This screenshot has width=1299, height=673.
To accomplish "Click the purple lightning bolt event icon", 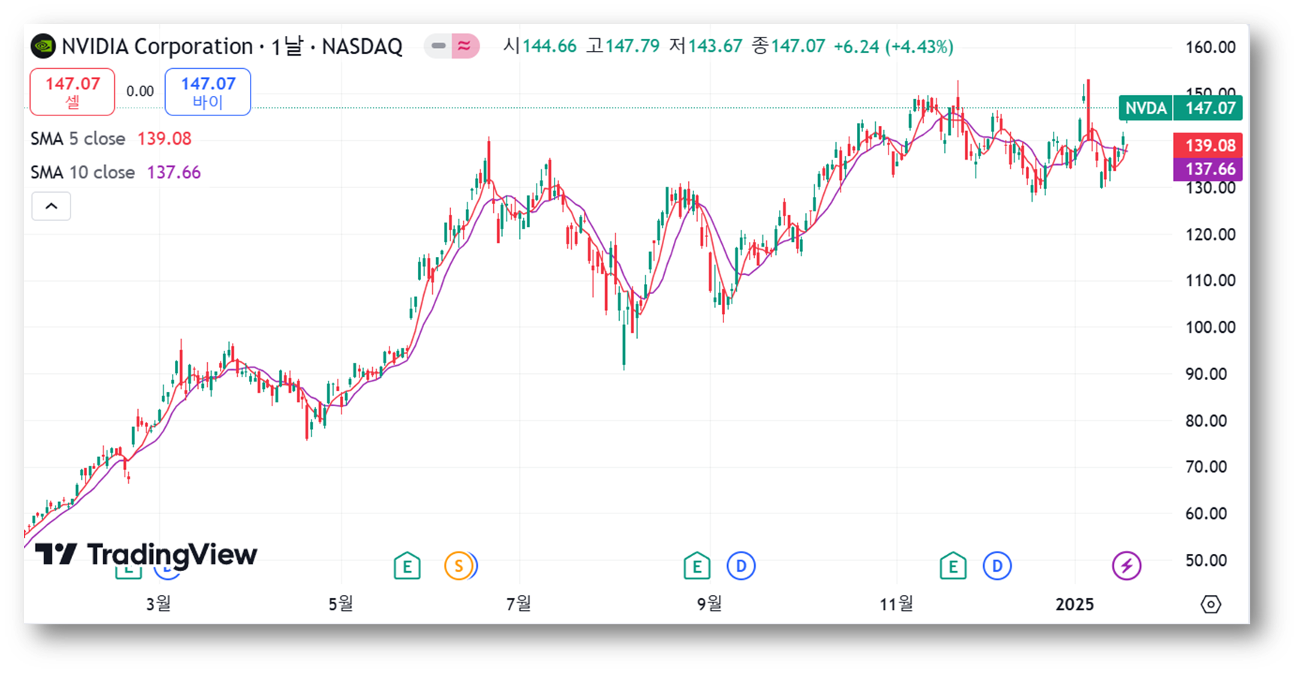I will click(1126, 566).
